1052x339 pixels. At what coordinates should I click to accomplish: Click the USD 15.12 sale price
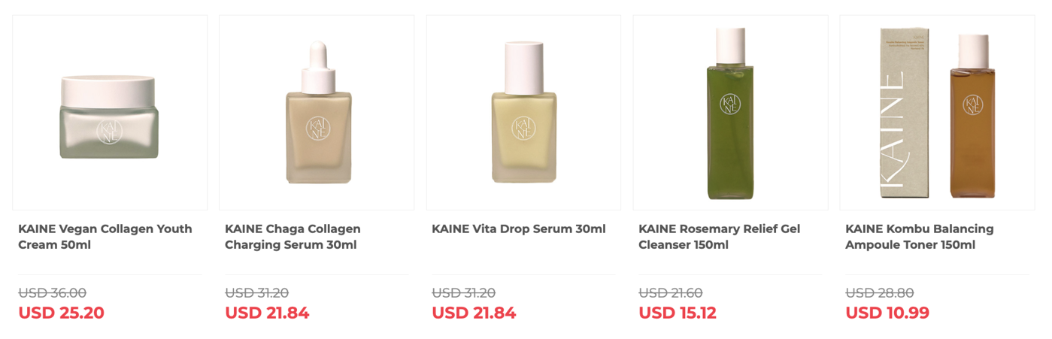678,313
